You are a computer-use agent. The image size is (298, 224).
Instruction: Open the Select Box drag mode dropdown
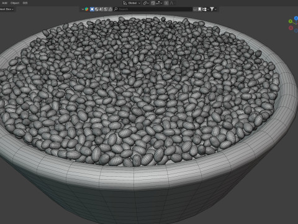tap(7, 9)
